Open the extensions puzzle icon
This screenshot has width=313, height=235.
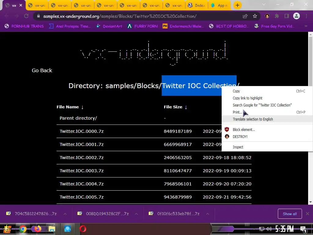tap(277, 16)
